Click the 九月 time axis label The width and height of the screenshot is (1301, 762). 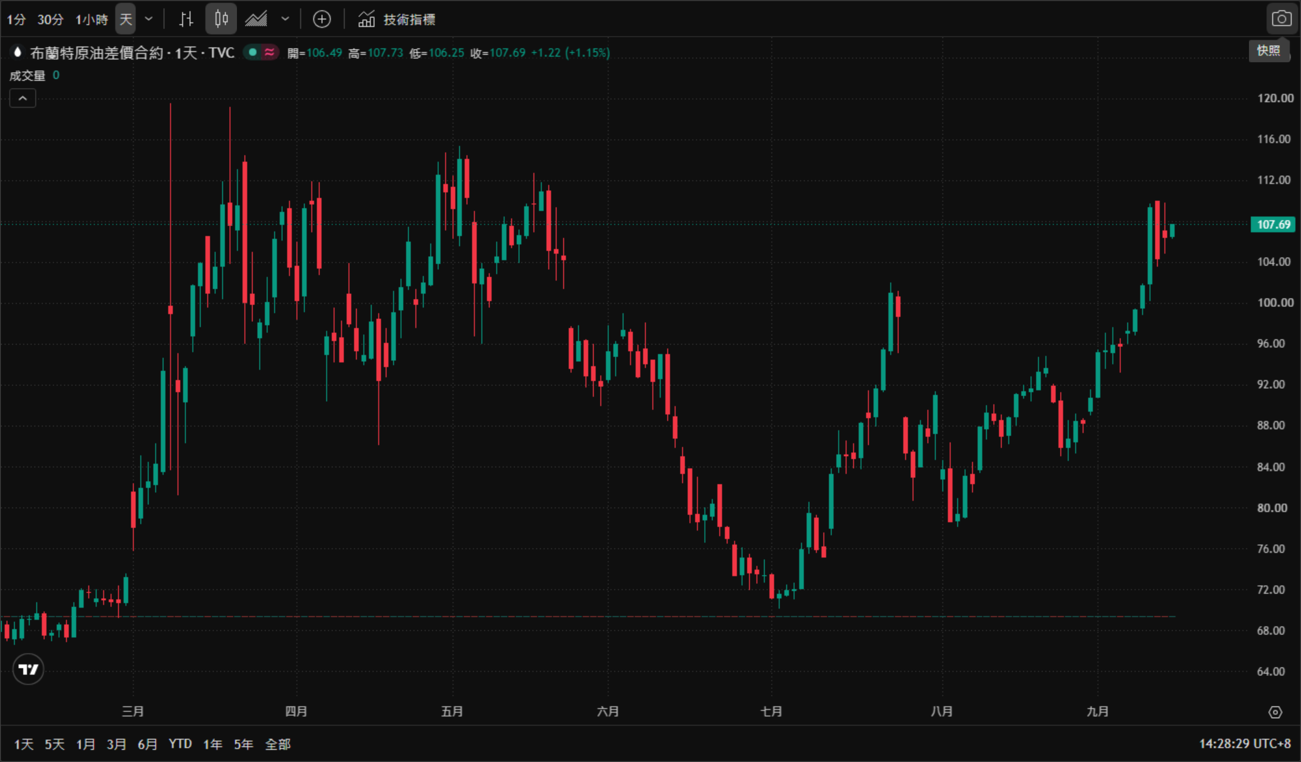coord(1097,711)
